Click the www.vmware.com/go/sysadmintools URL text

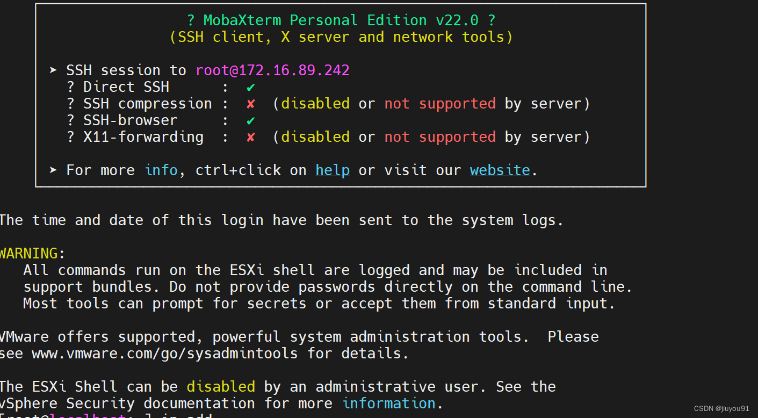165,354
